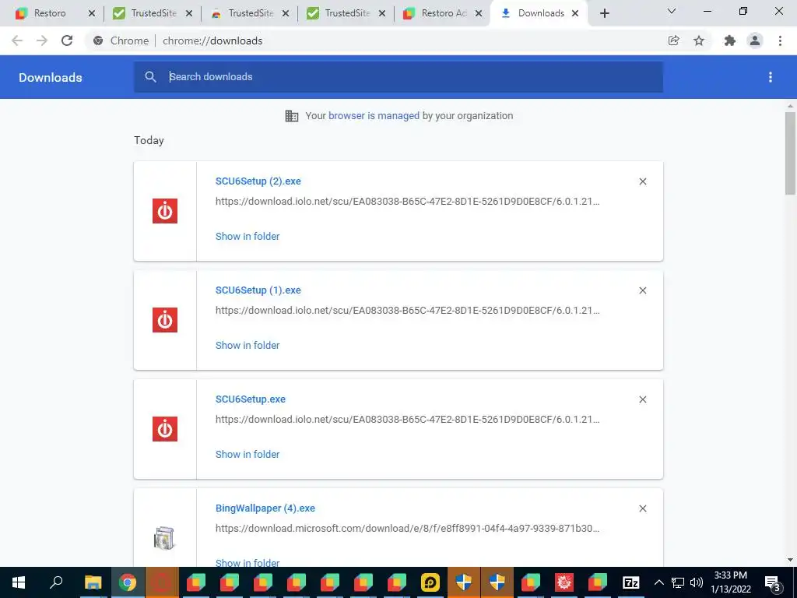Open SCU6Setup.exe file link
The image size is (797, 598).
[251, 399]
